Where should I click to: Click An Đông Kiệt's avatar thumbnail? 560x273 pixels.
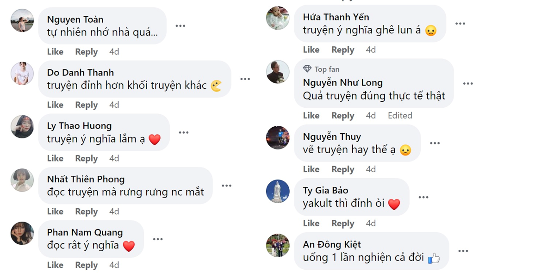278,245
